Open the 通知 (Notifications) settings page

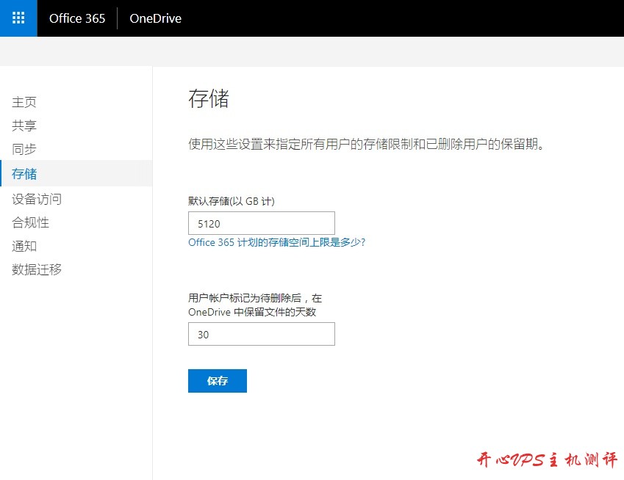pos(24,246)
